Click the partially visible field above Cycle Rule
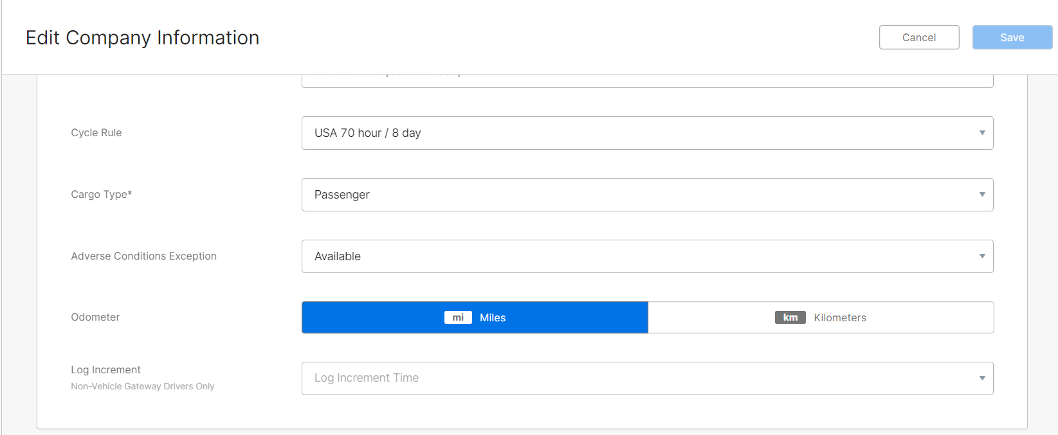The image size is (1058, 435). 646,81
